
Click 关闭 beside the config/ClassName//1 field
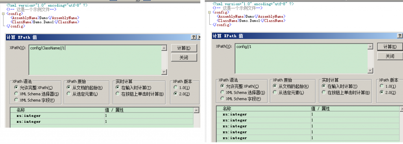pos(184,57)
